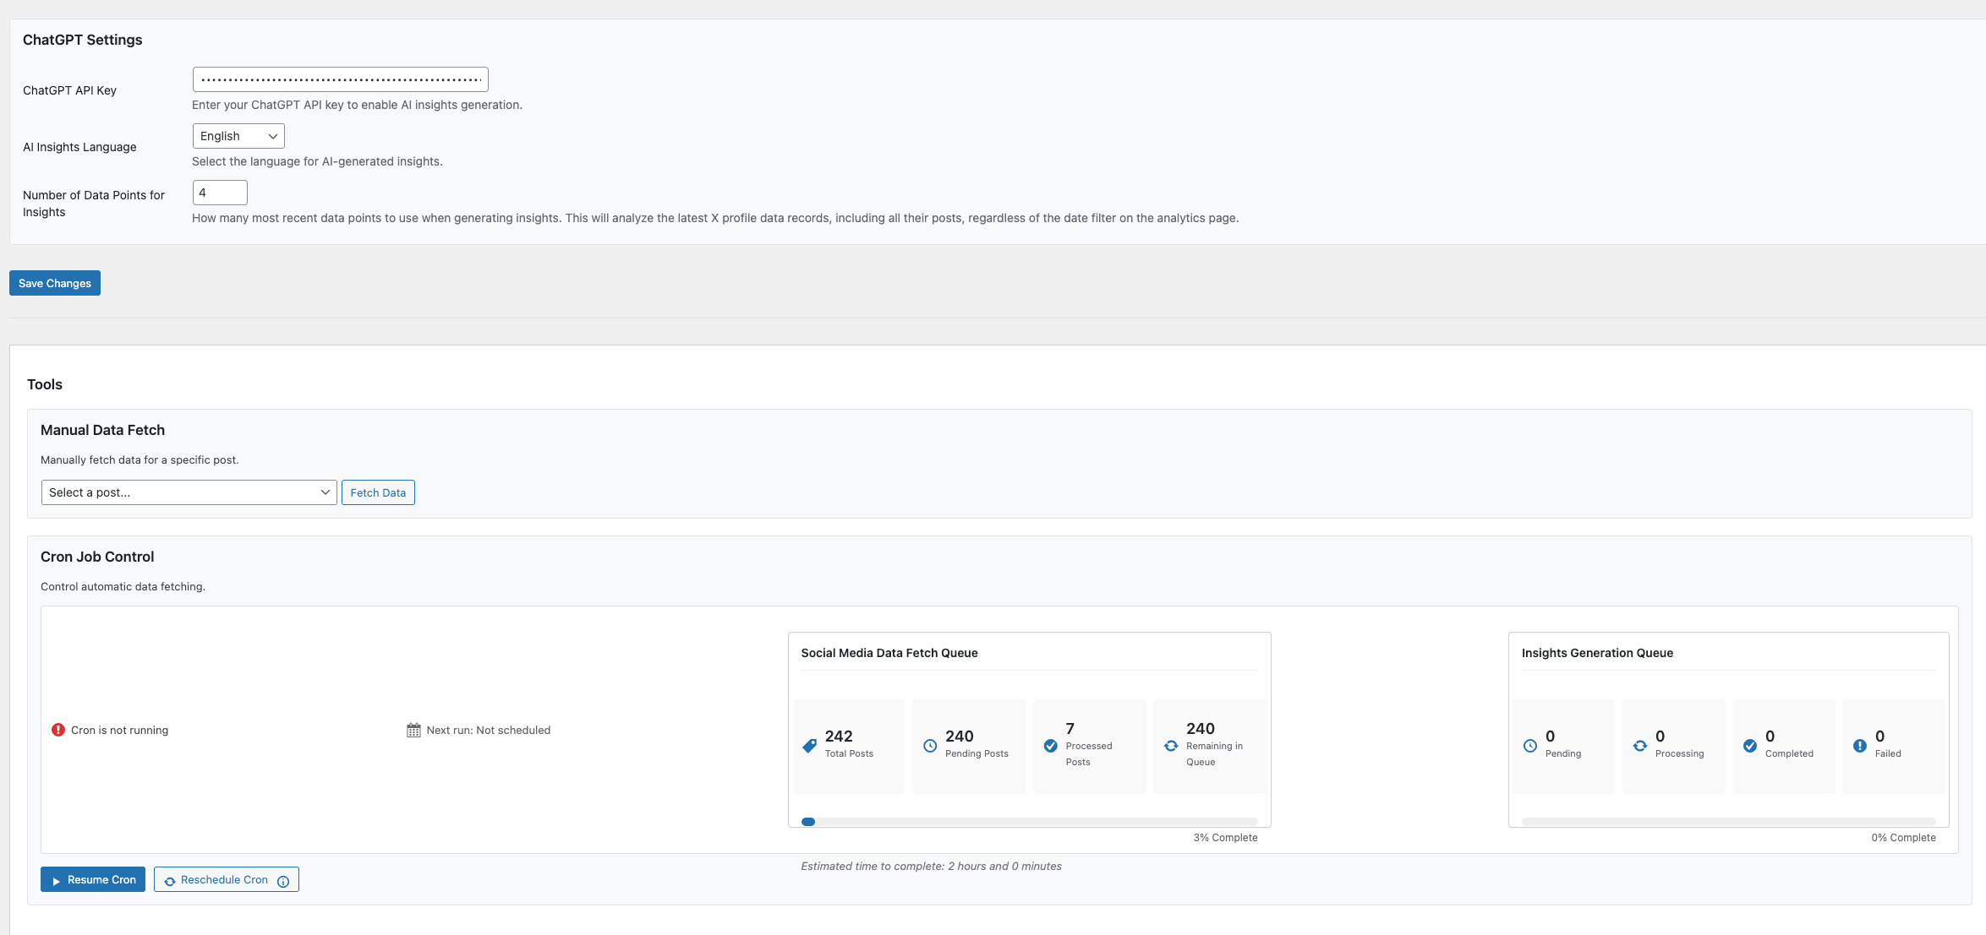Click the clock icon next to Pending Posts
Image resolution: width=1986 pixels, height=935 pixels.
[930, 746]
